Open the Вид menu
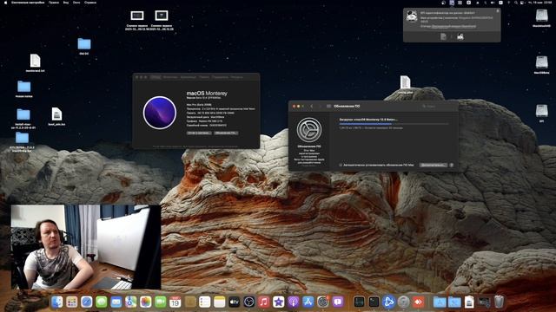This screenshot has height=312, width=556. (x=66, y=3)
